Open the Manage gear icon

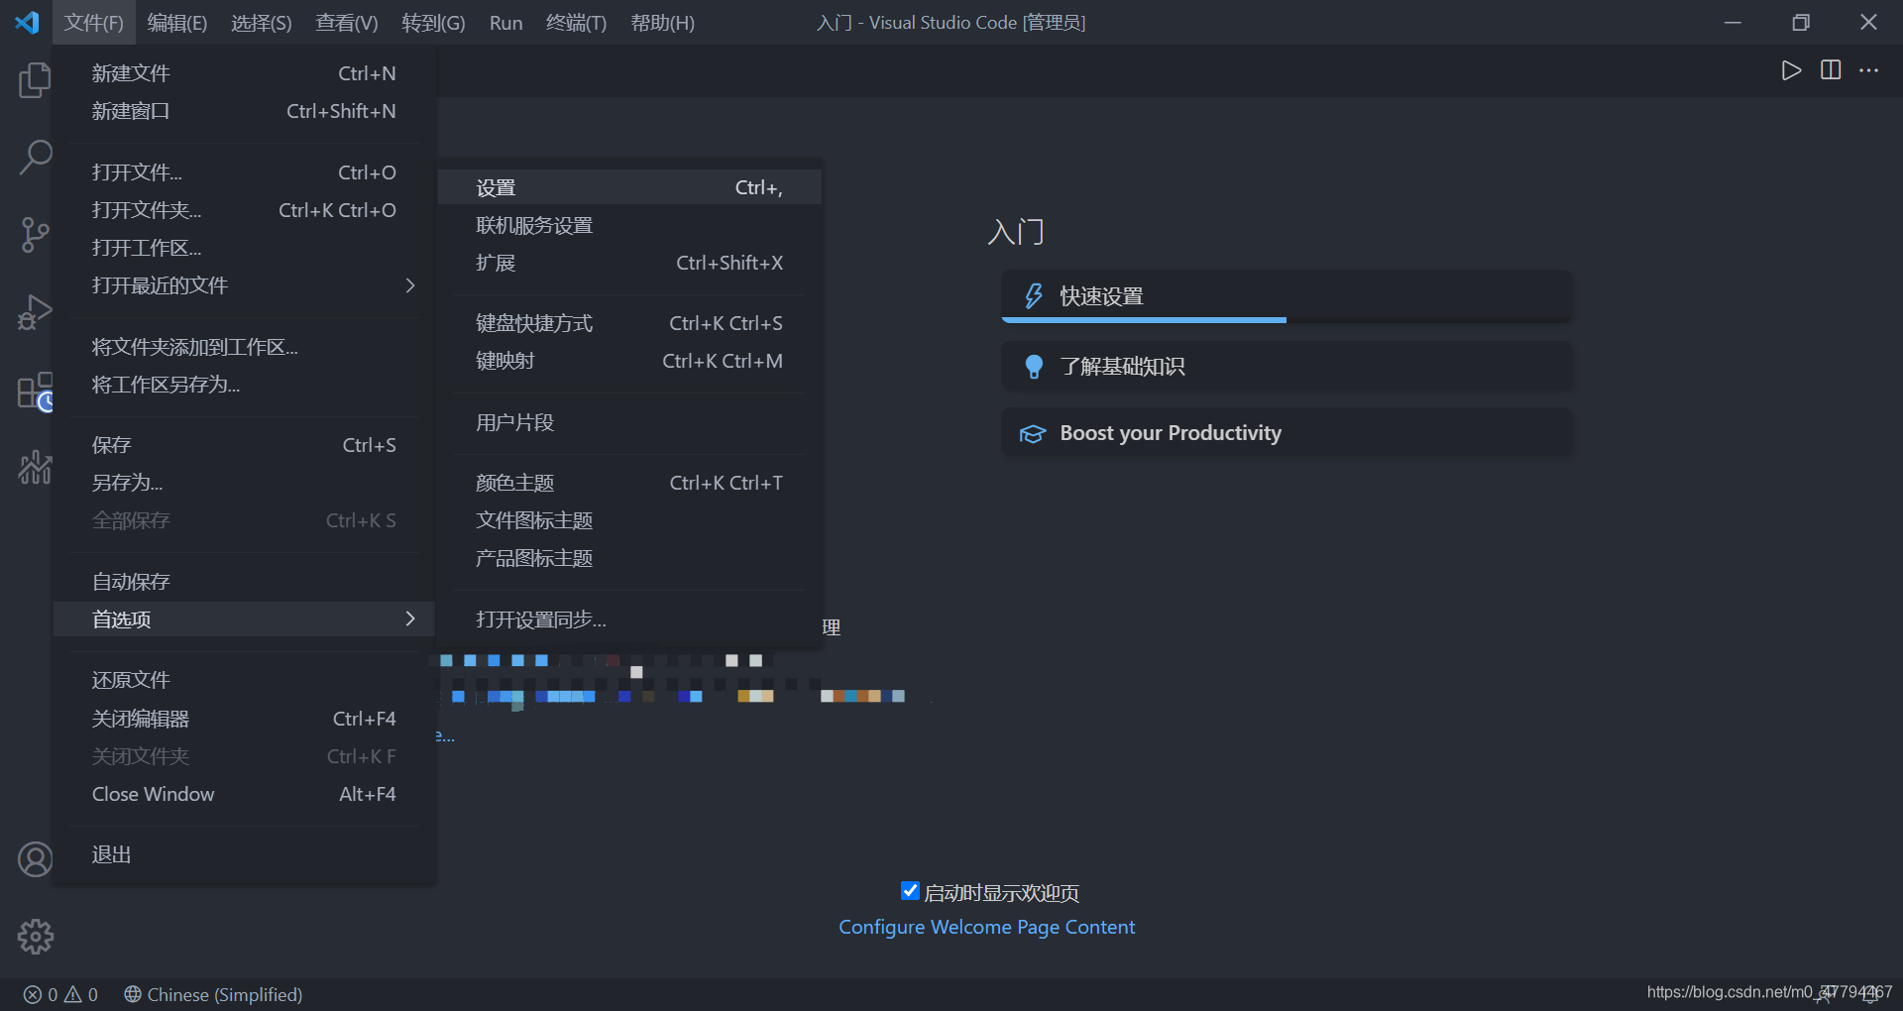coord(35,936)
